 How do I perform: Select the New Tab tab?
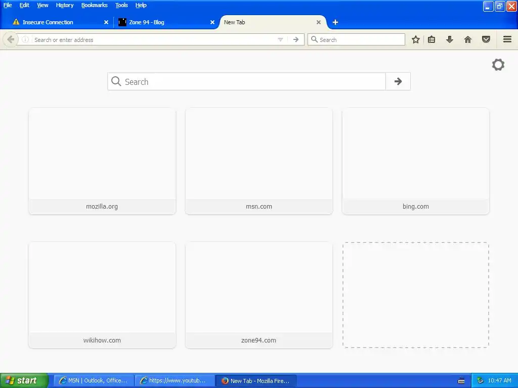point(272,22)
